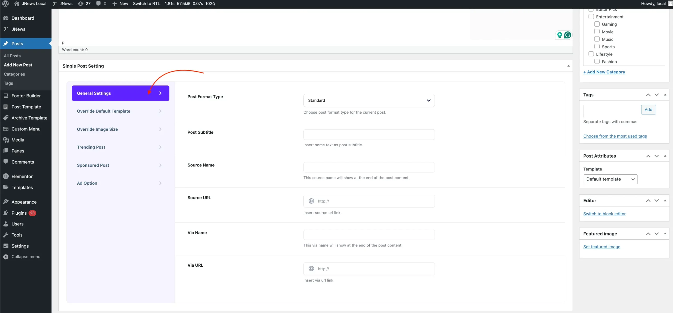Click into the Post Subtitle input field
The width and height of the screenshot is (673, 313).
pyautogui.click(x=369, y=135)
